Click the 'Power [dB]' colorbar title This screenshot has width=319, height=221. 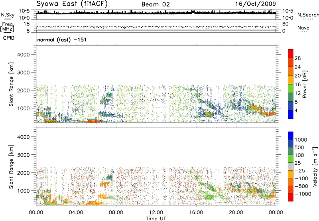click(304, 84)
